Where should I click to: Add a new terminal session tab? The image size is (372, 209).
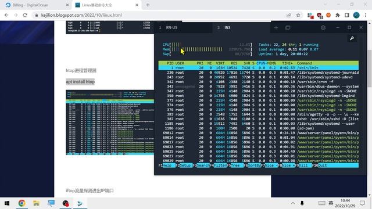(x=276, y=28)
